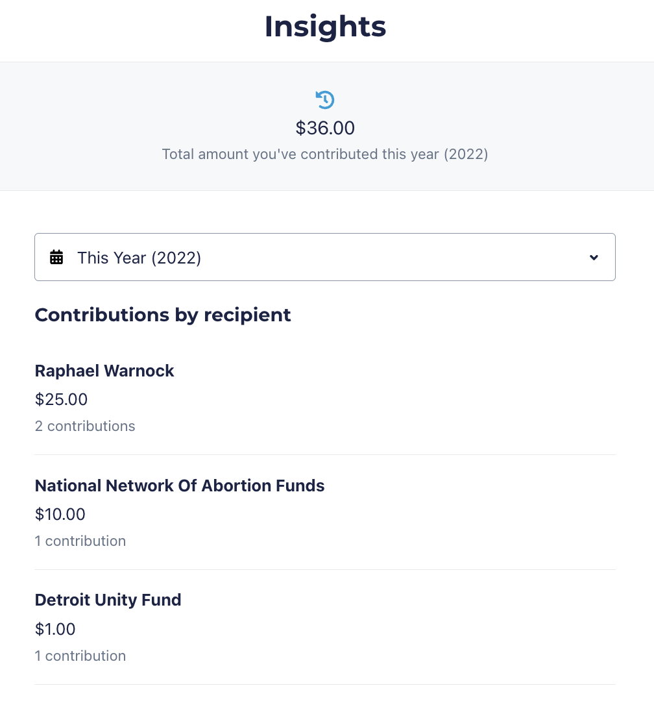Screen dimensions: 654x701
Task: Click the $1.00 contribution amount
Action: 55,629
